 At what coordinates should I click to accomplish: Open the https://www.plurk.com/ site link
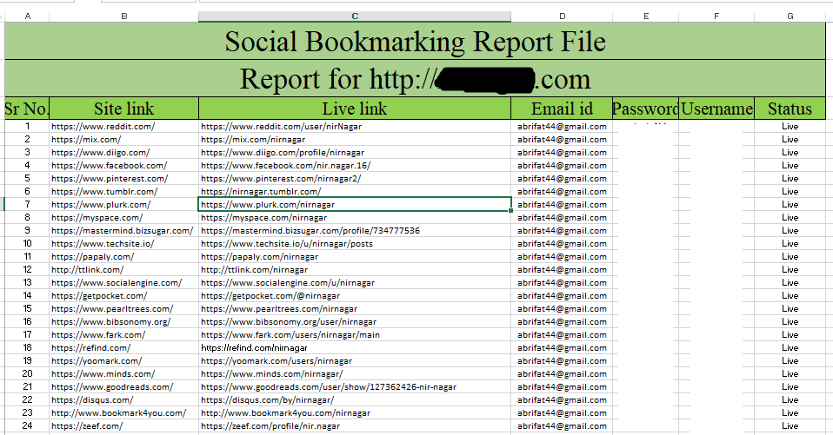pyautogui.click(x=101, y=204)
